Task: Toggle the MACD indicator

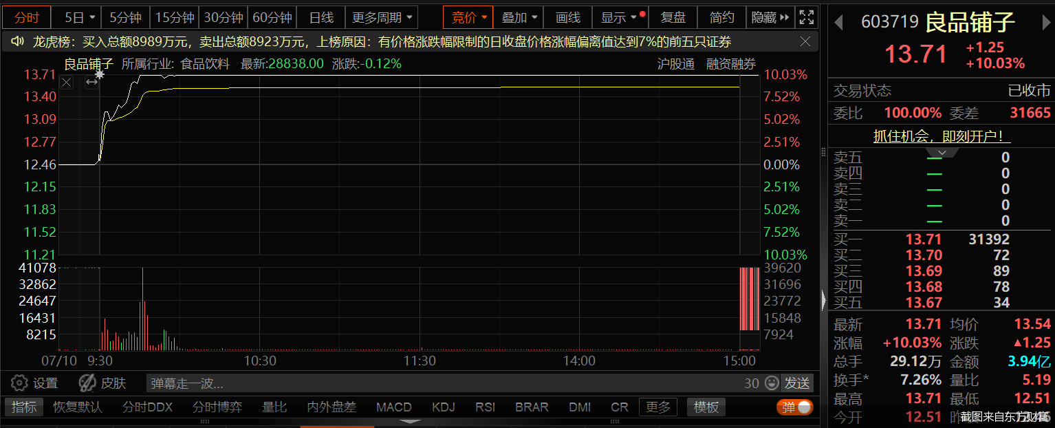Action: (393, 407)
